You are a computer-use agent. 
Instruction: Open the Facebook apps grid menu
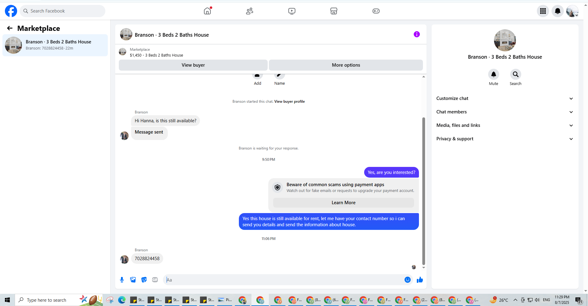(x=543, y=11)
